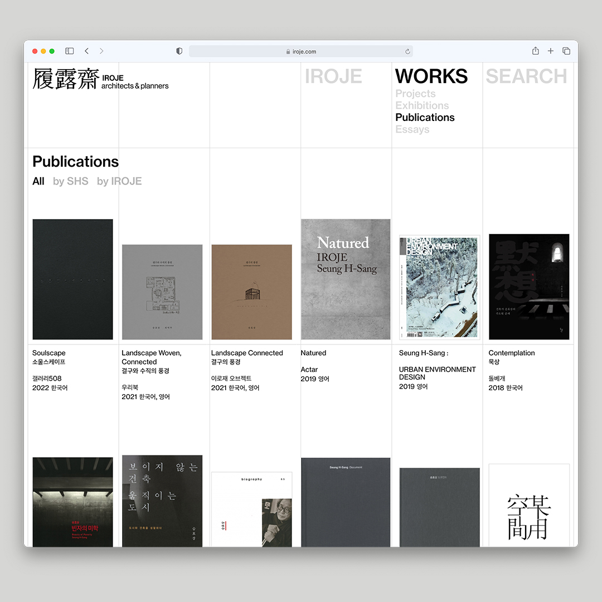Select Exhibitions under WORKS
The image size is (602, 602).
[422, 105]
